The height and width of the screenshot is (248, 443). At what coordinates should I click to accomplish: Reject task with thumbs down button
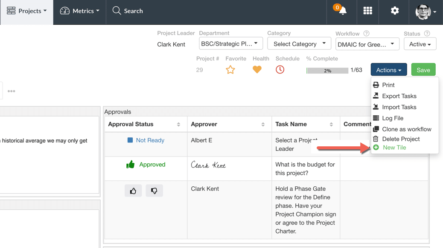(154, 191)
